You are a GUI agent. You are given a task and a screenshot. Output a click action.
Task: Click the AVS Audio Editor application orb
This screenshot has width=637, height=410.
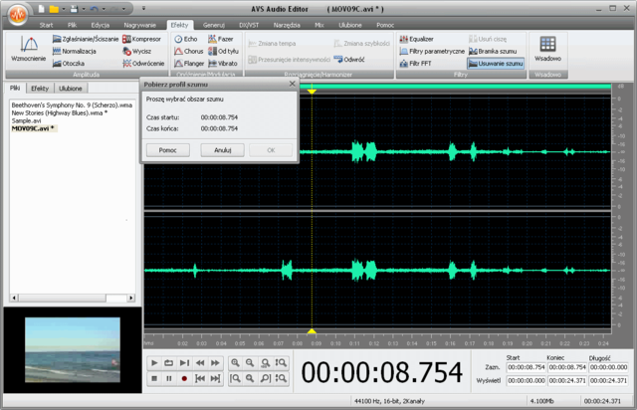coord(18,16)
